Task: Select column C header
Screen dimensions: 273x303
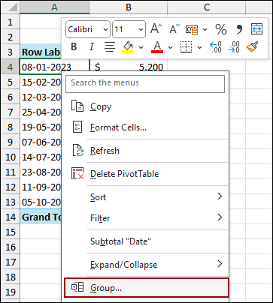Action: coord(207,7)
